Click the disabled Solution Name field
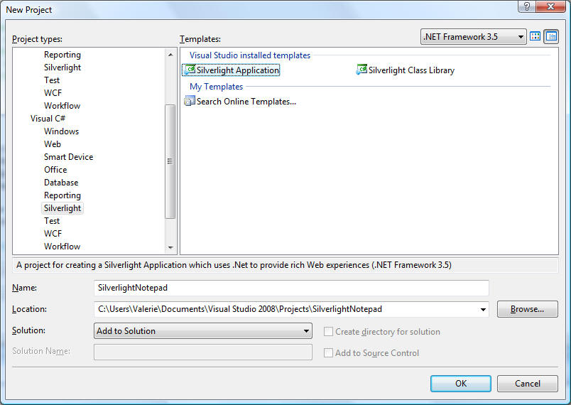The width and height of the screenshot is (571, 405). pyautogui.click(x=203, y=352)
